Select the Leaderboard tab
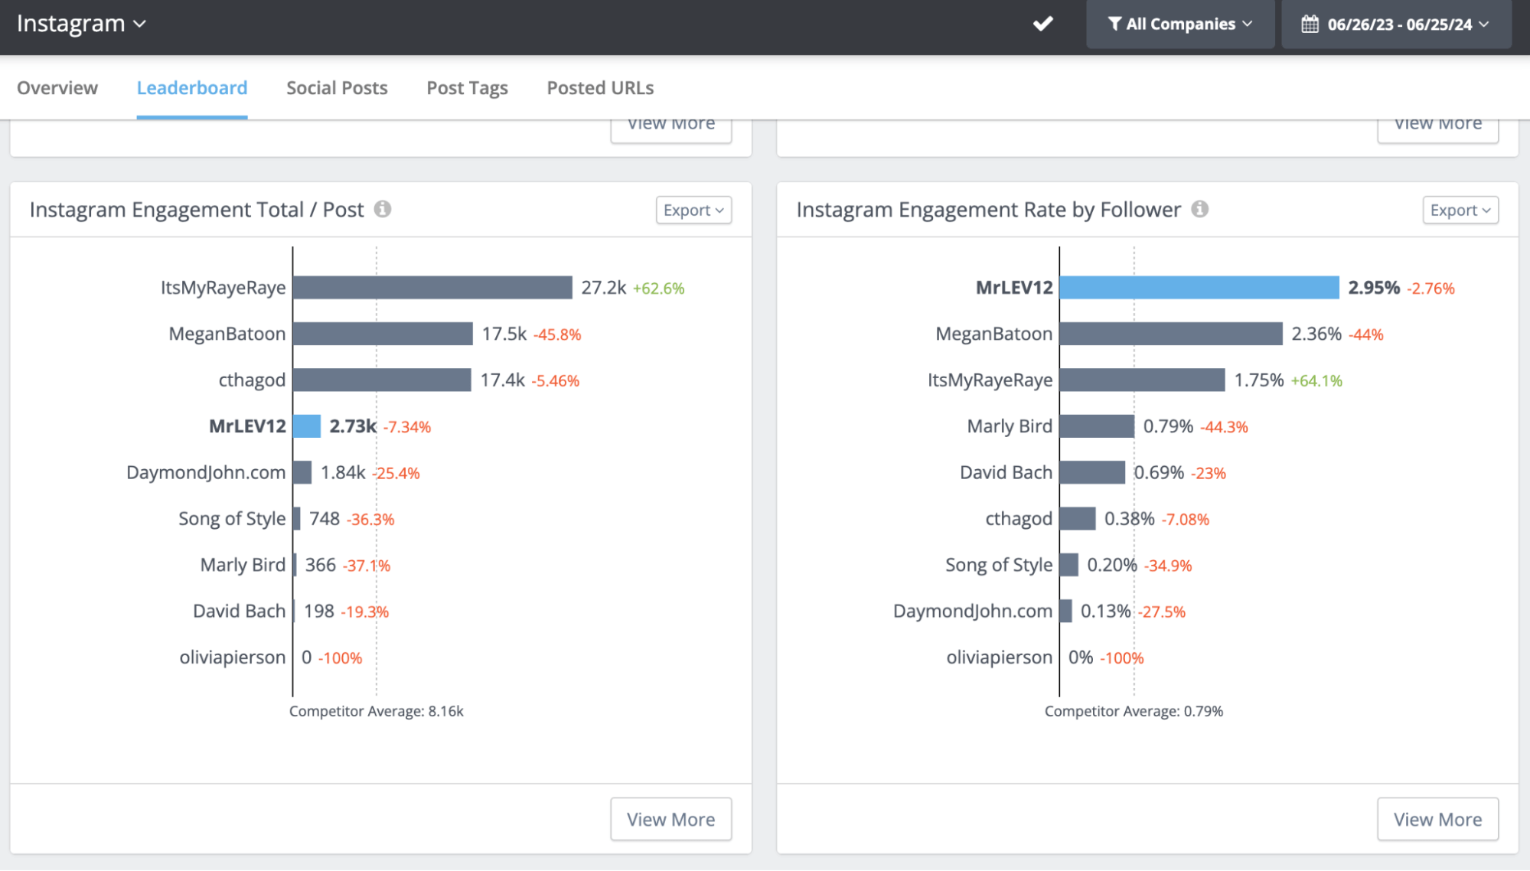This screenshot has width=1530, height=871. [x=191, y=87]
